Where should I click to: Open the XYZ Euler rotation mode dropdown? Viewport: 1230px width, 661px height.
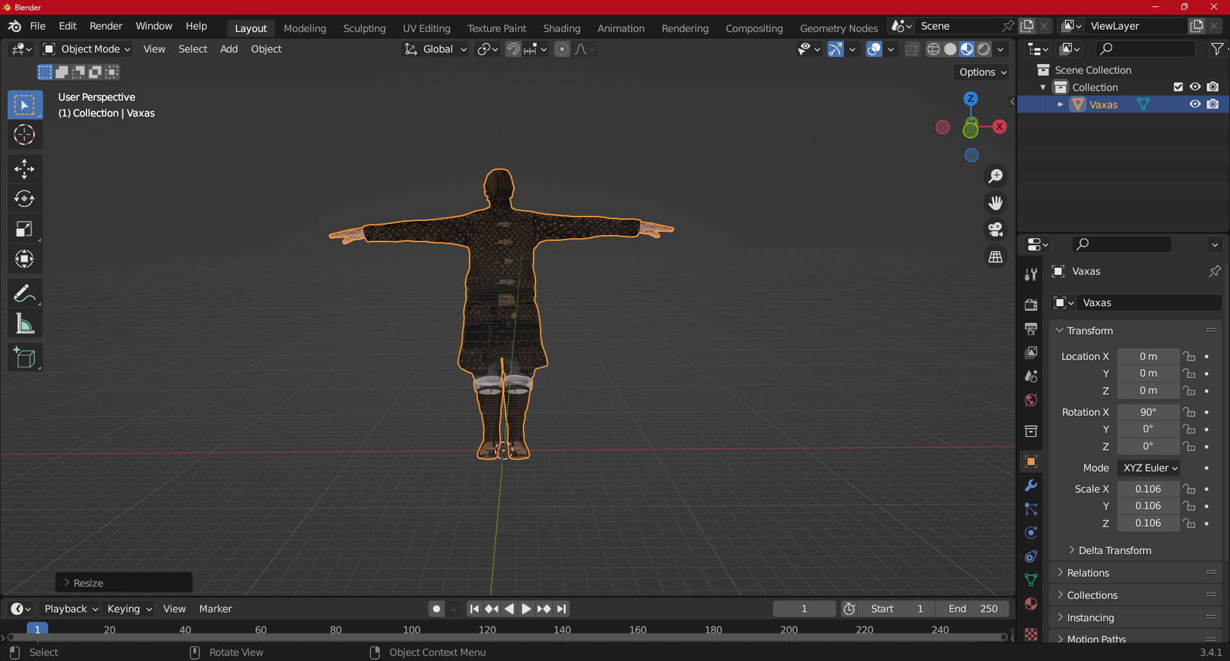1149,468
